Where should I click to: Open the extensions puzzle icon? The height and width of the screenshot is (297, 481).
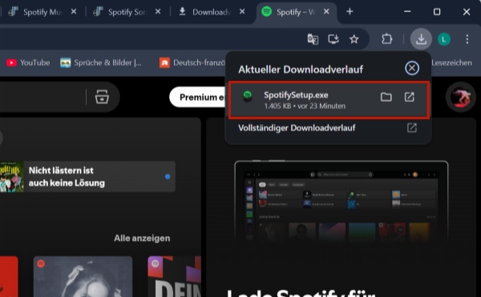(x=387, y=39)
